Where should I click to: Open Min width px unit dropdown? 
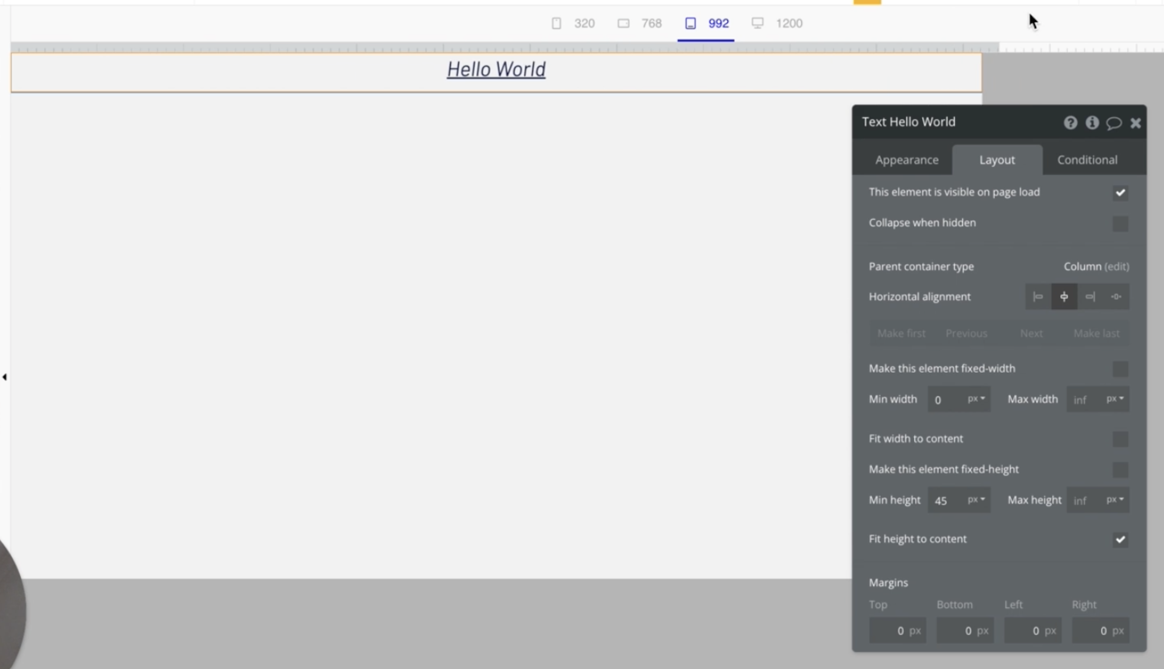pos(976,399)
